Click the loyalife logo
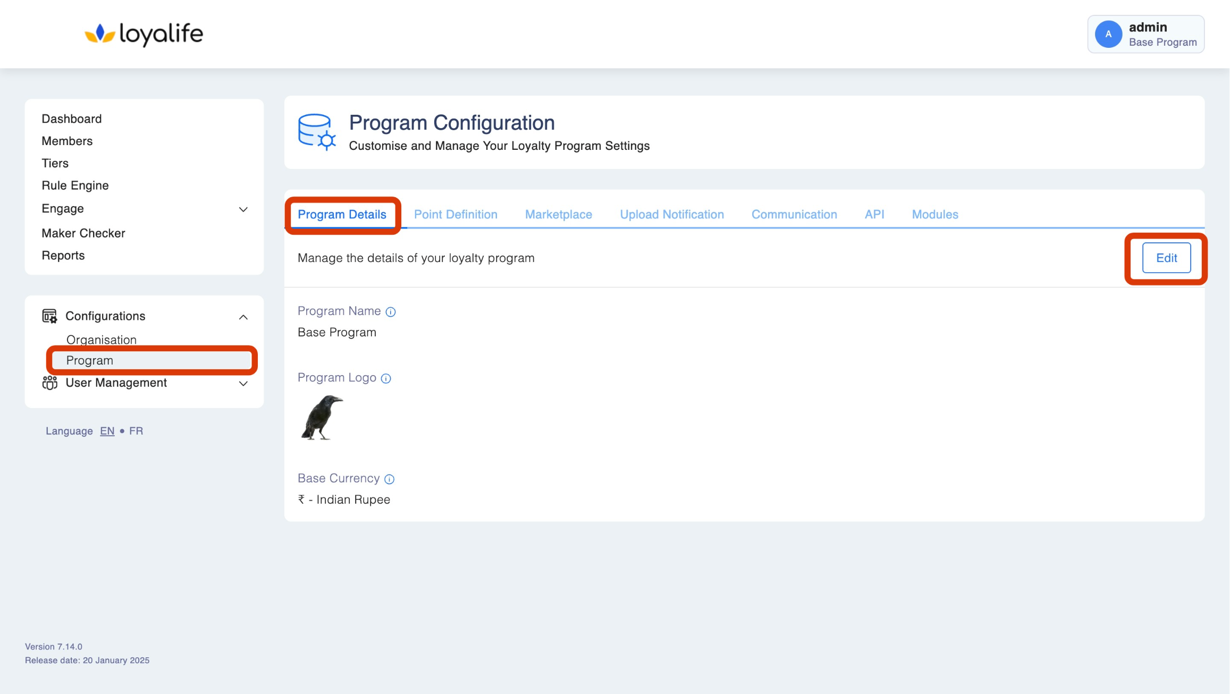This screenshot has height=694, width=1230. (144, 34)
